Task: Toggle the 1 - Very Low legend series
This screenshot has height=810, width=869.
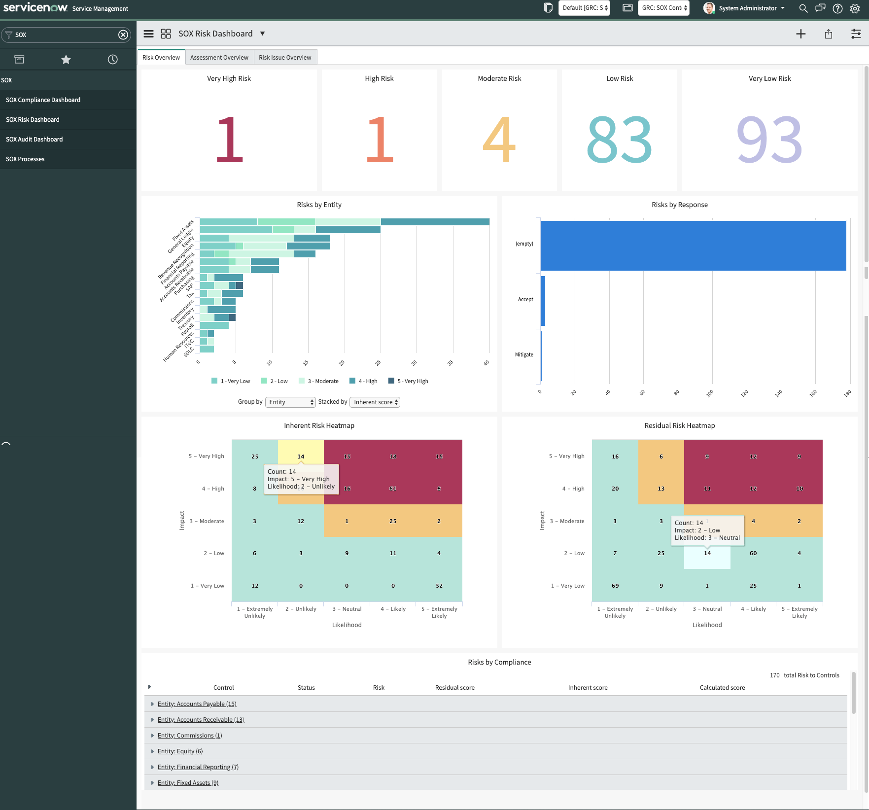Action: (x=231, y=381)
